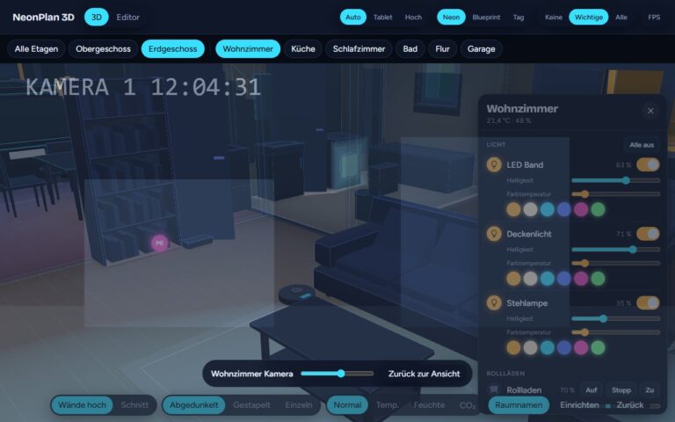Pick the white swatch for Deckenlicht

coord(530,279)
